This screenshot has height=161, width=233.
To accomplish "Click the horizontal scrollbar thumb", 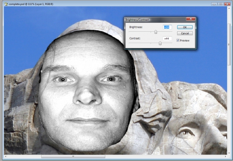I will tap(73, 156).
